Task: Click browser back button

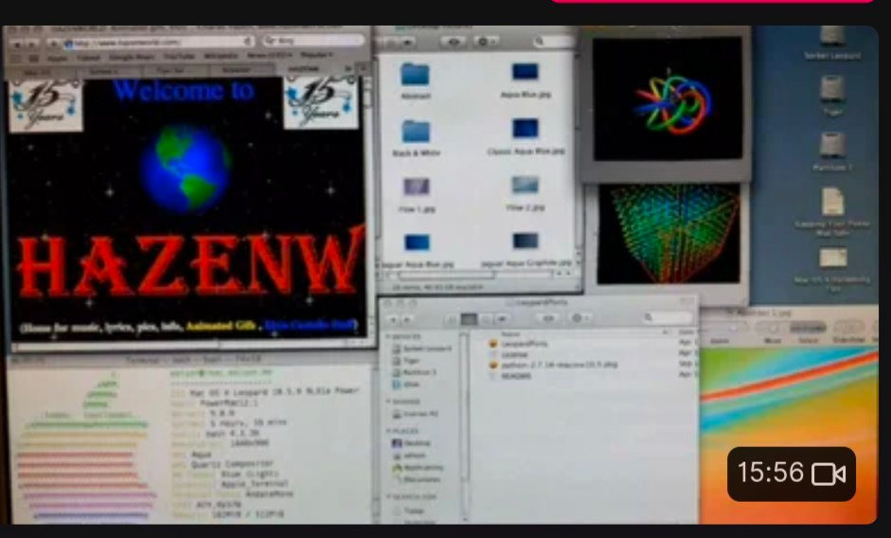Action: tap(16, 44)
